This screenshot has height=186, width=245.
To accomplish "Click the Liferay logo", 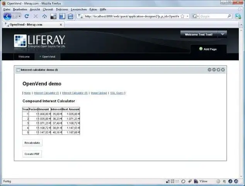I will click(x=40, y=41).
